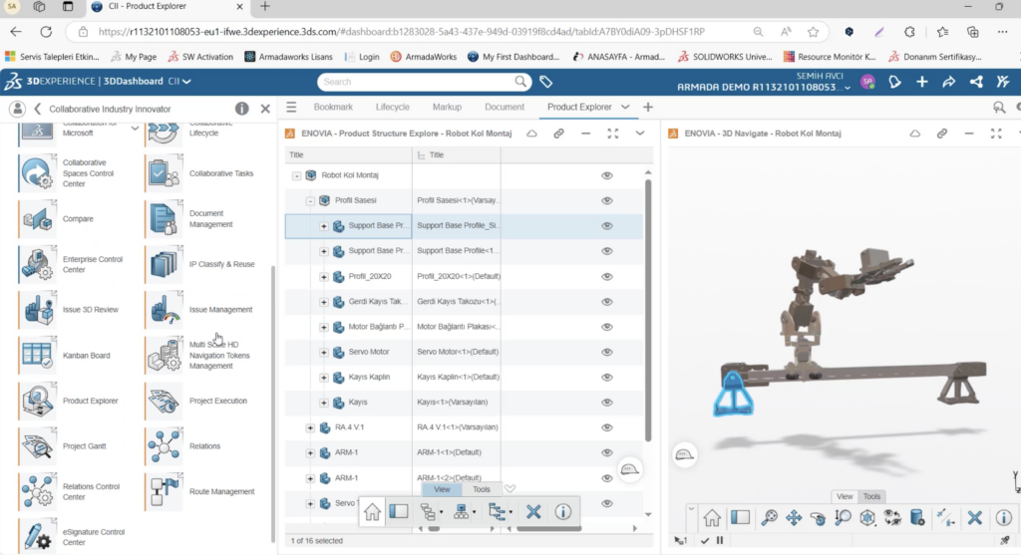Launch the Collaborative Tasks app
Image resolution: width=1021 pixels, height=555 pixels.
click(x=165, y=173)
